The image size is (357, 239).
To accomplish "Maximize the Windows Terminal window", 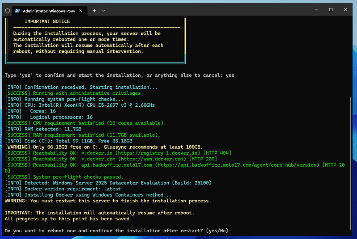I will 331,9.
